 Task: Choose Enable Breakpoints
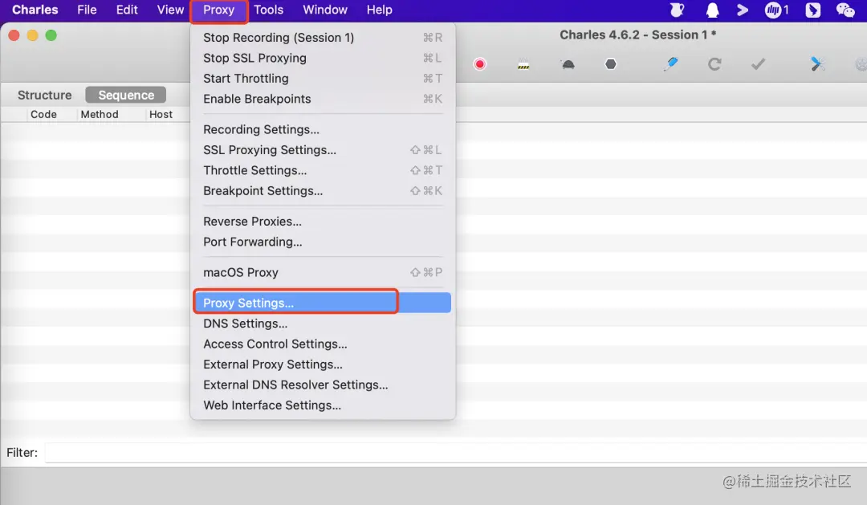tap(323, 99)
